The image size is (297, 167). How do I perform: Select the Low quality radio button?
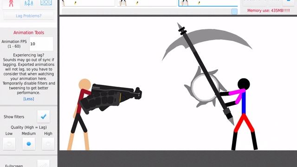click(9, 144)
